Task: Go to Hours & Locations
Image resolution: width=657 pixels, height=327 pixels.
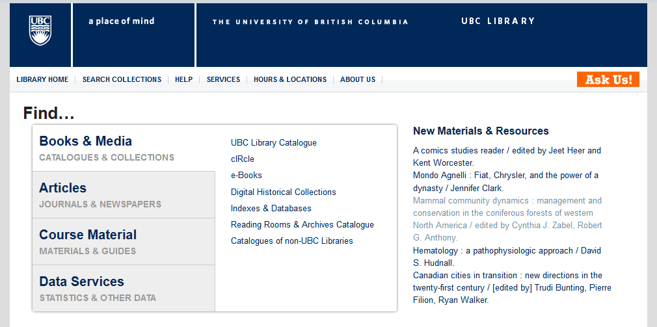Action: pyautogui.click(x=290, y=79)
